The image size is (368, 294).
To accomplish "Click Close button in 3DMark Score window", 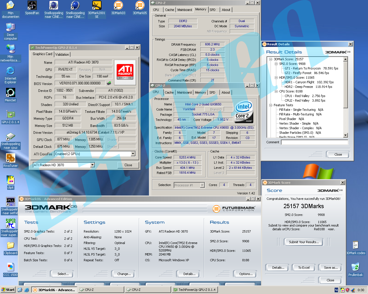I will point(330,280).
